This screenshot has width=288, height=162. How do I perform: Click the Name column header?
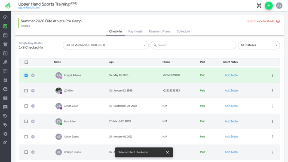click(x=57, y=62)
